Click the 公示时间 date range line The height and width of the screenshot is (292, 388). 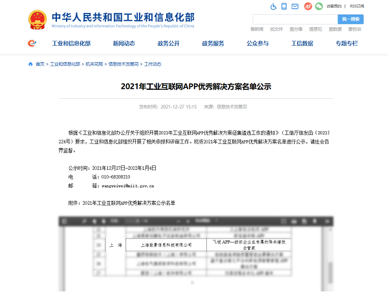click(113, 168)
